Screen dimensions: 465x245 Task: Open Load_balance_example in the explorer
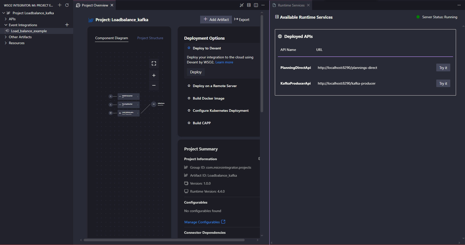[29, 31]
